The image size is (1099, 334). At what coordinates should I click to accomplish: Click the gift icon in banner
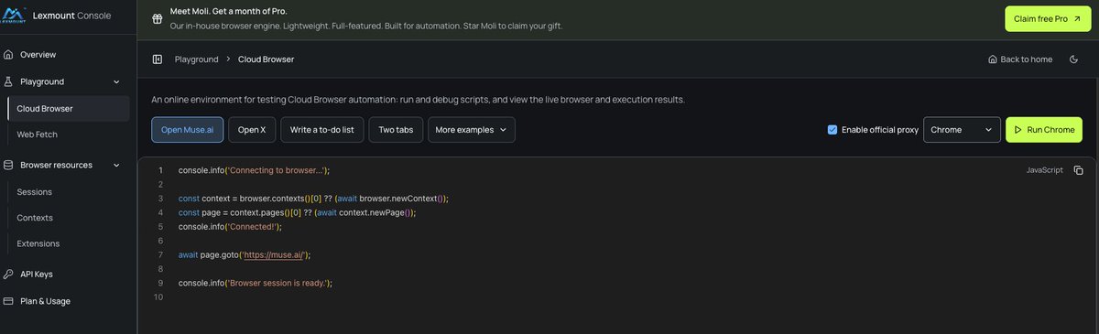click(x=158, y=18)
